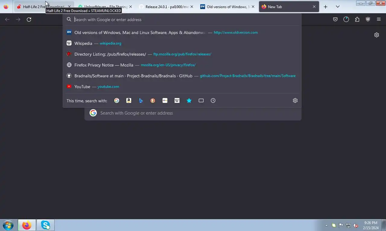Search this time with Wikipedia

pyautogui.click(x=177, y=100)
